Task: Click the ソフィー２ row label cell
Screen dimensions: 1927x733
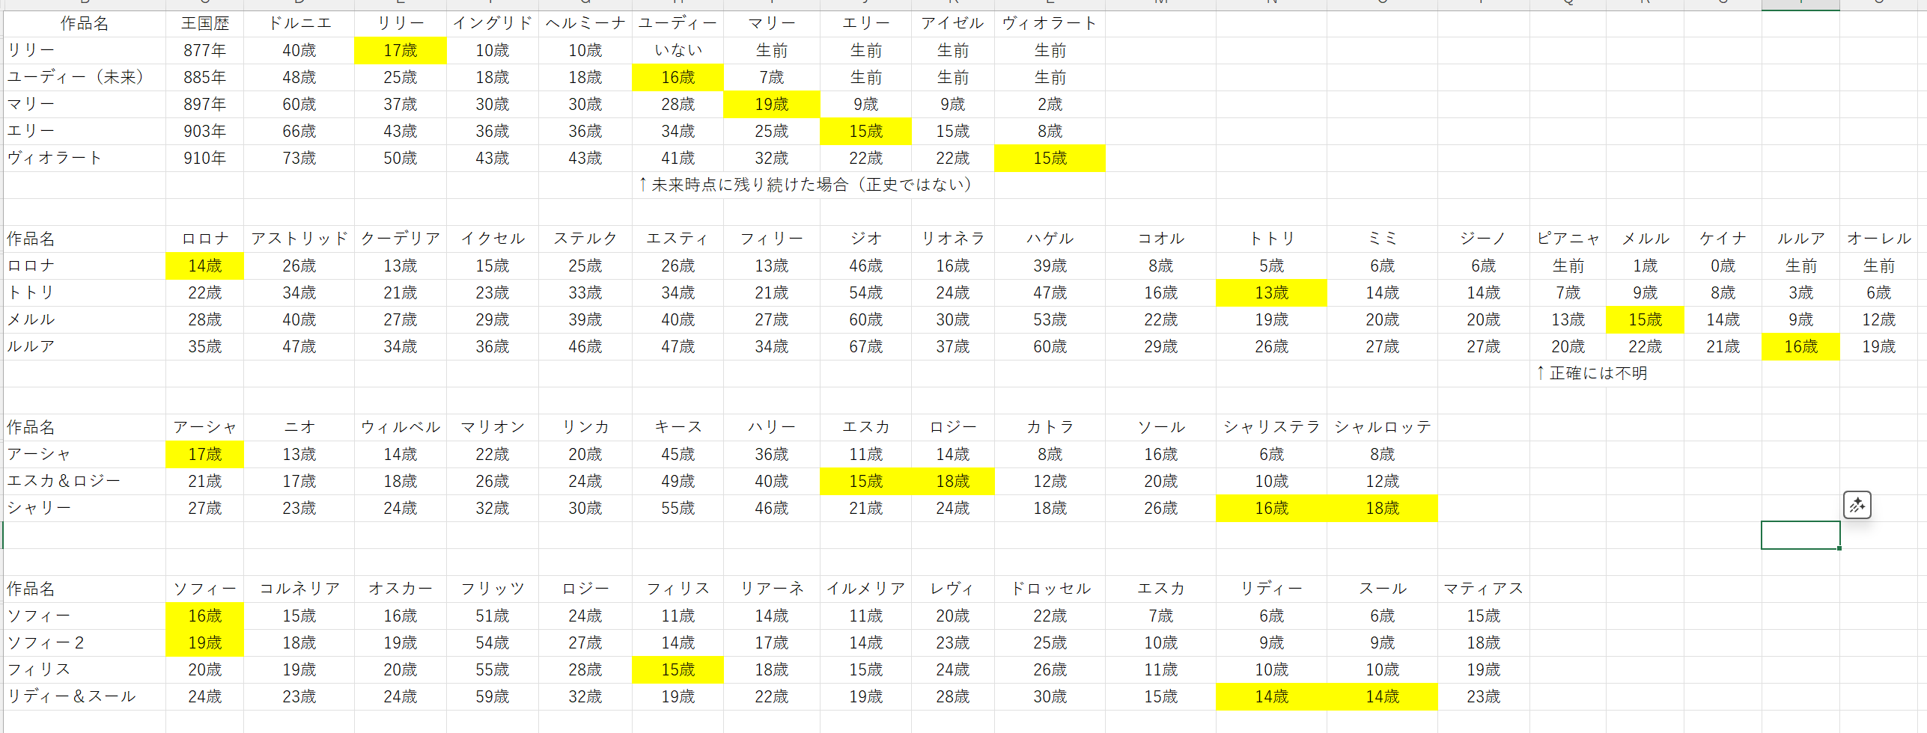Action: (46, 642)
